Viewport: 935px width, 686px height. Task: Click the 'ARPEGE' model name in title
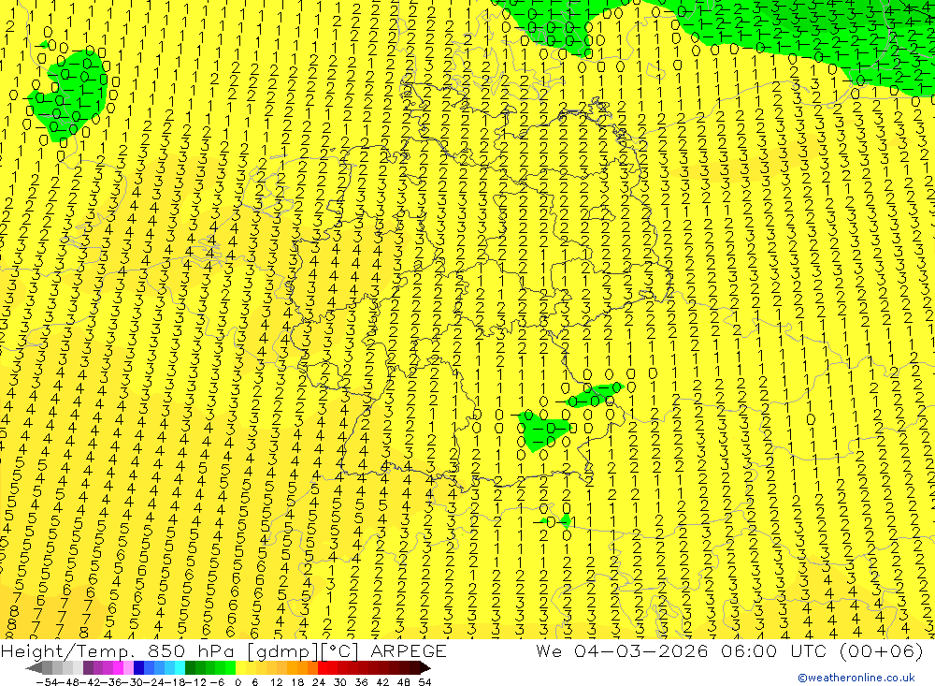408,650
